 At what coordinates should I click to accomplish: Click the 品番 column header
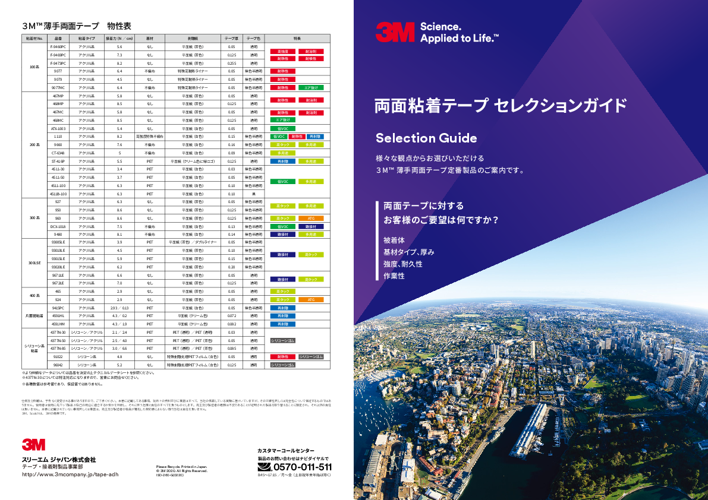(x=58, y=39)
